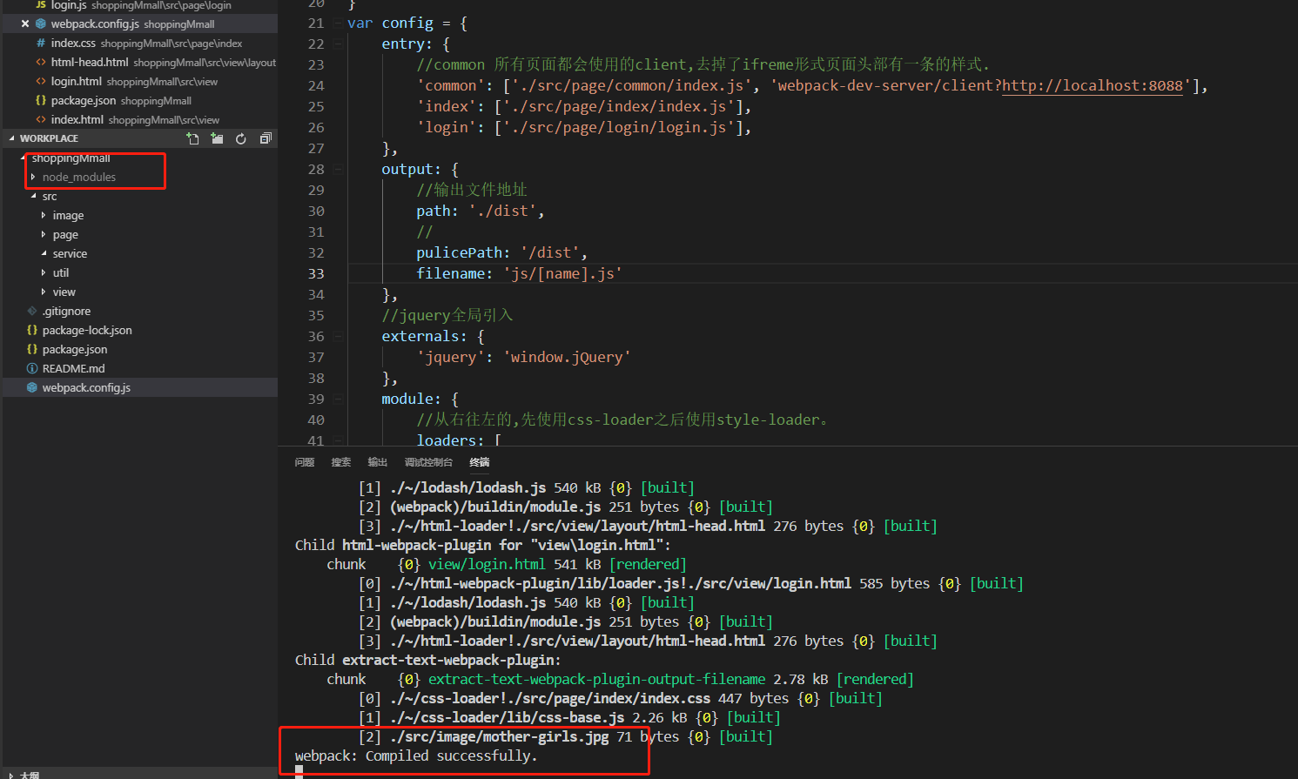Click line number 33 in the gutter
The image size is (1298, 779).
coord(315,273)
